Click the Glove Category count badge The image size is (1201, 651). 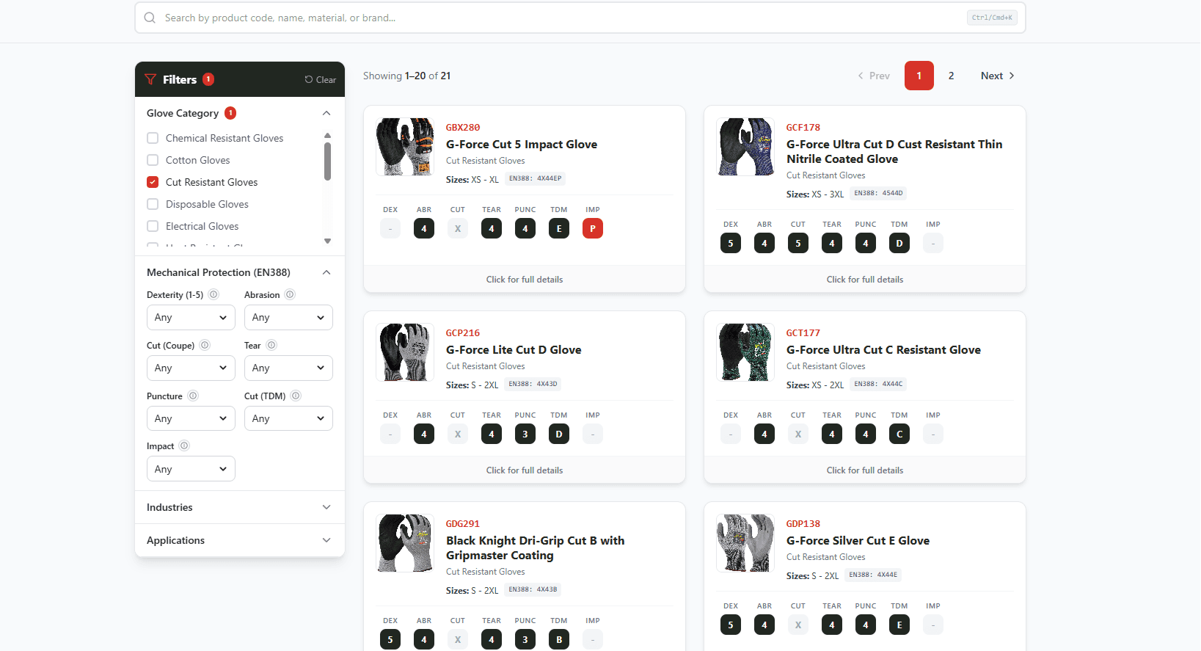230,113
